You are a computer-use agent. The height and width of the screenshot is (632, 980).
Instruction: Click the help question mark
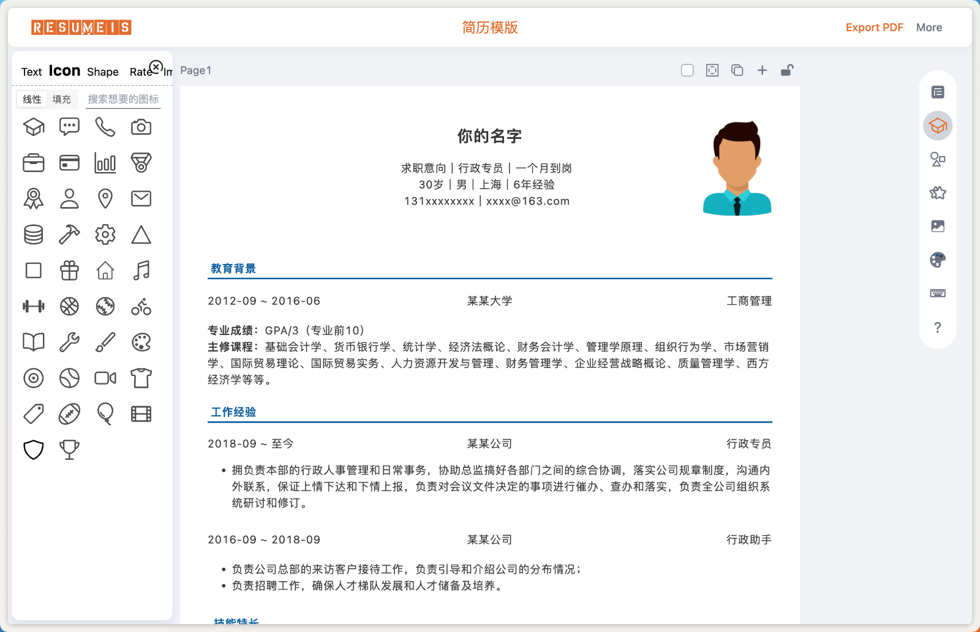click(x=937, y=327)
